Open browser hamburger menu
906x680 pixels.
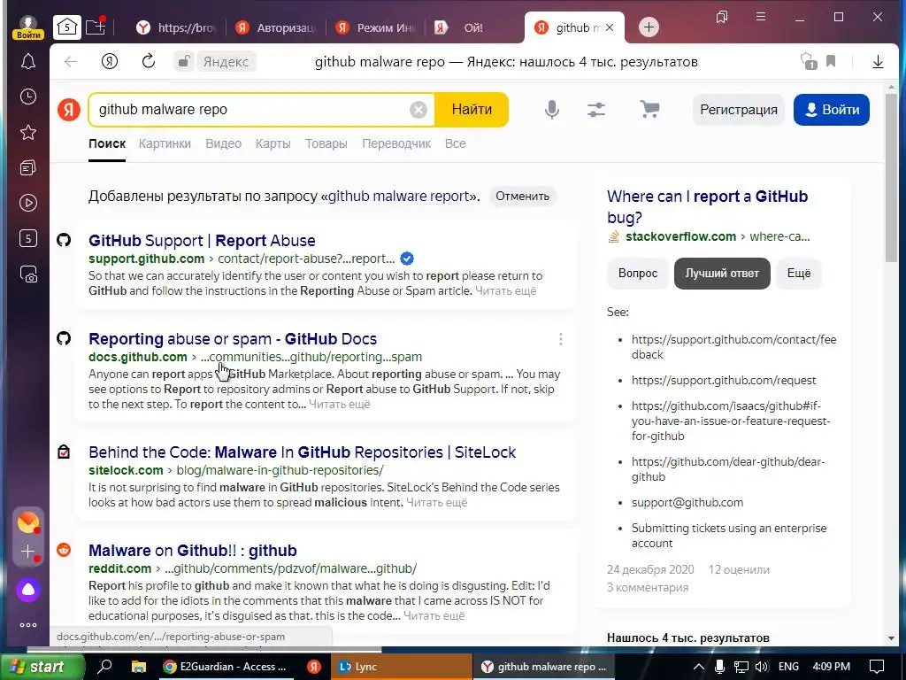pyautogui.click(x=761, y=18)
